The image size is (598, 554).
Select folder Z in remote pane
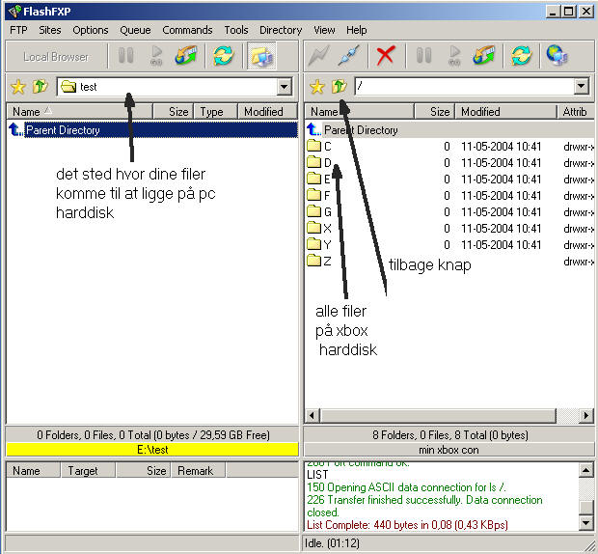449,261
